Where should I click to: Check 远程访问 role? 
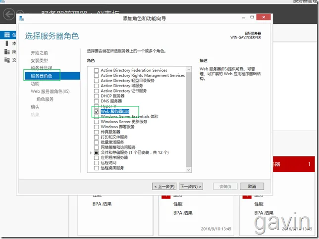click(x=96, y=163)
